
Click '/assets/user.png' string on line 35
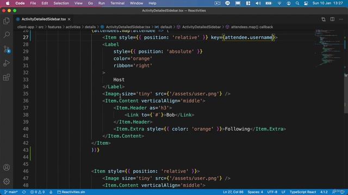click(x=194, y=94)
